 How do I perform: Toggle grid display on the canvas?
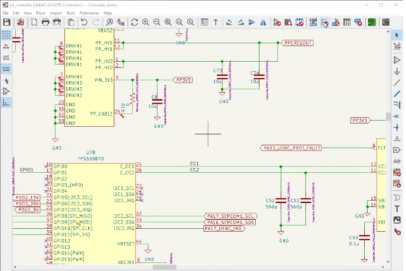(x=6, y=35)
